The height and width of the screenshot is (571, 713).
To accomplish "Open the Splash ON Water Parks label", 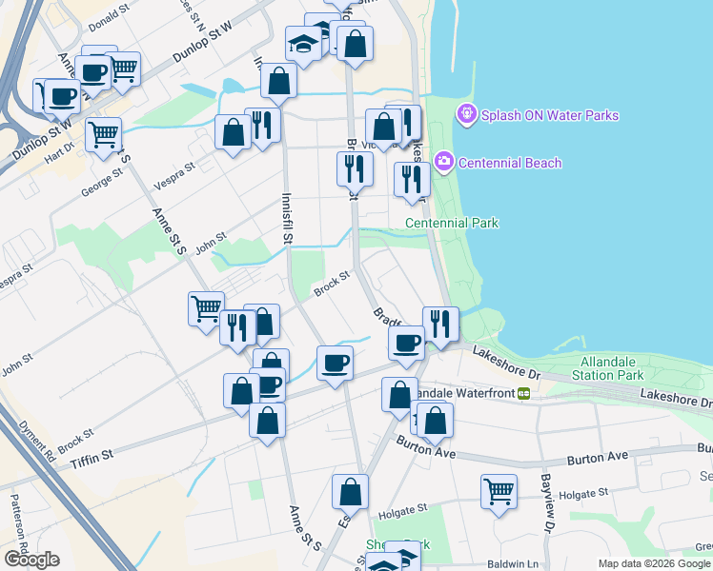I will coord(550,115).
